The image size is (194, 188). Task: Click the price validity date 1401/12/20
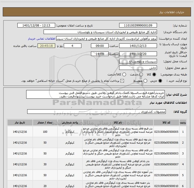(138, 54)
